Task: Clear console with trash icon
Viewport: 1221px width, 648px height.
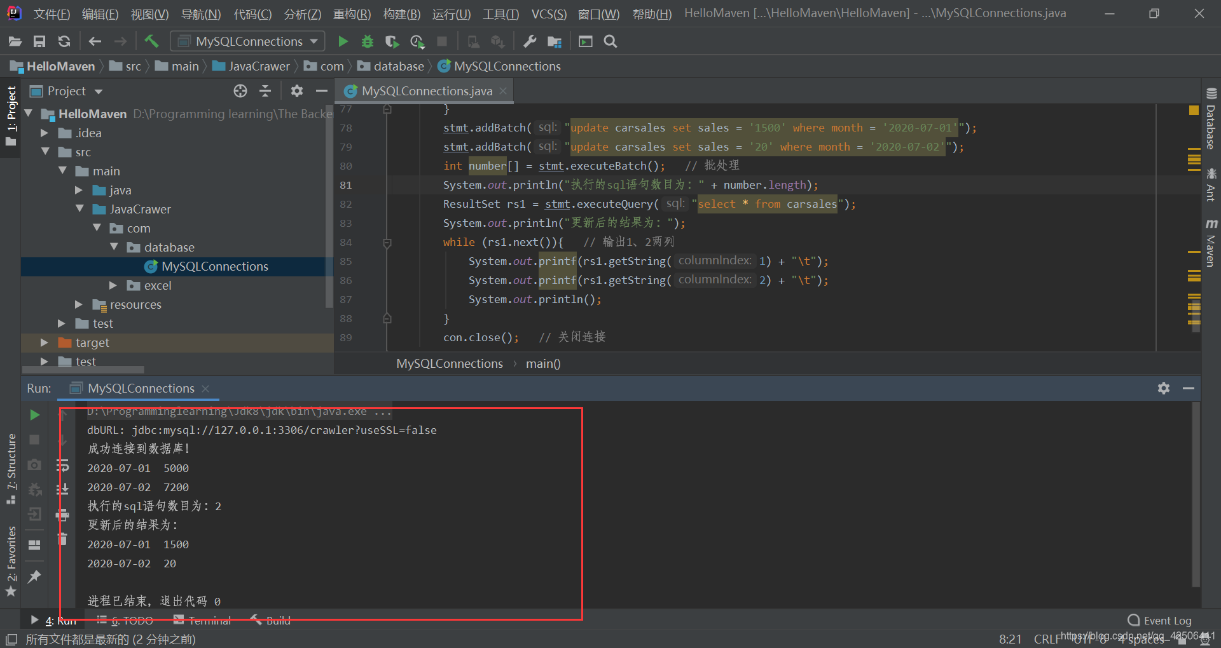Action: 62,539
